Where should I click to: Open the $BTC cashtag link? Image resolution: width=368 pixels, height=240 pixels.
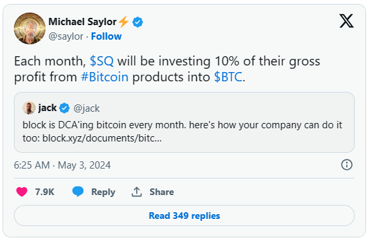(228, 77)
